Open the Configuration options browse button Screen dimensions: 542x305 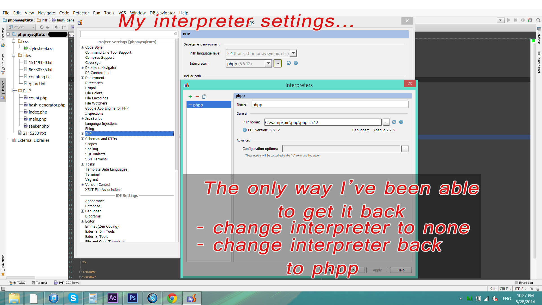coord(405,149)
